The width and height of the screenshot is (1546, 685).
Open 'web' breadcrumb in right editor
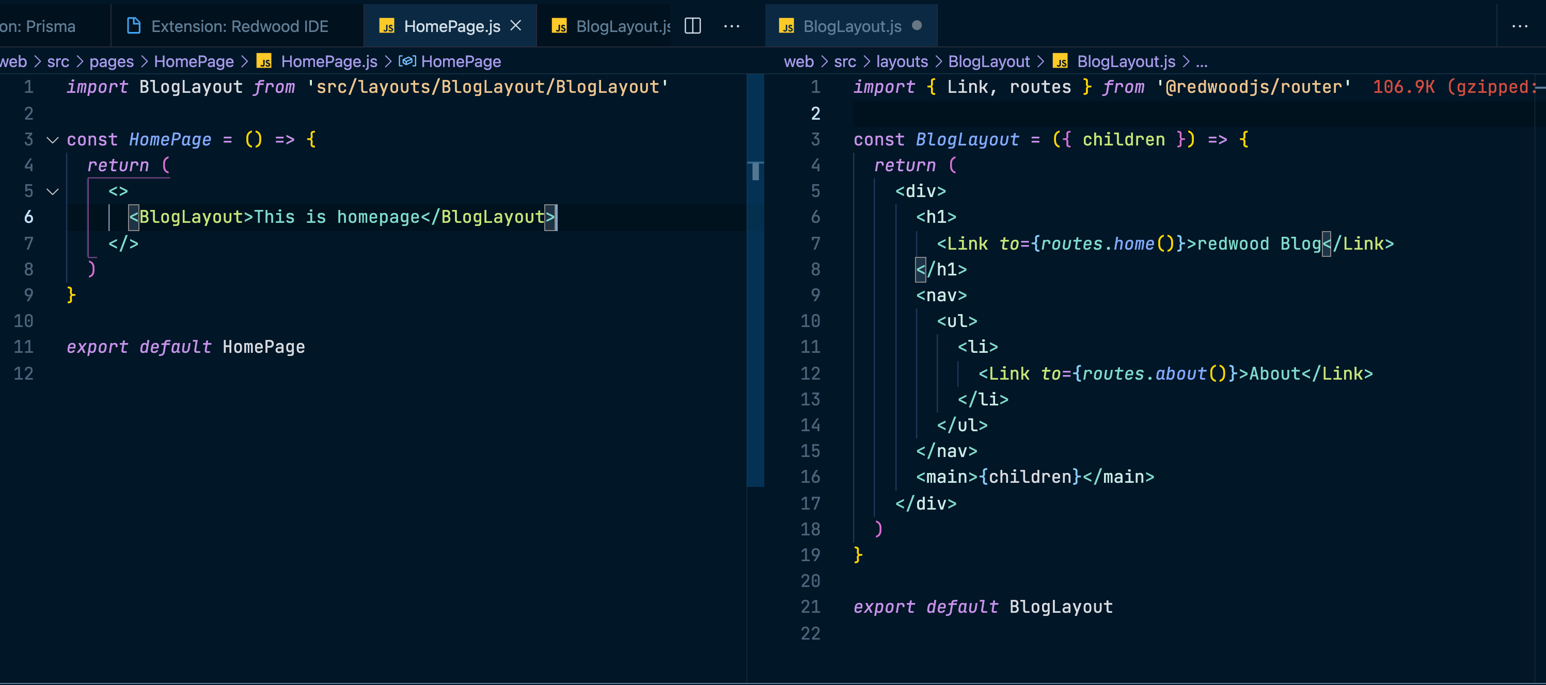tap(798, 61)
